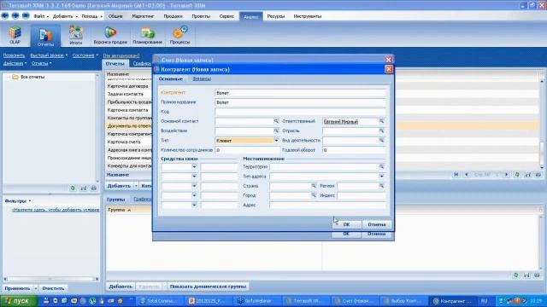This screenshot has height=307, width=547.
Task: Open the Планирование section icon
Action: coord(148,35)
